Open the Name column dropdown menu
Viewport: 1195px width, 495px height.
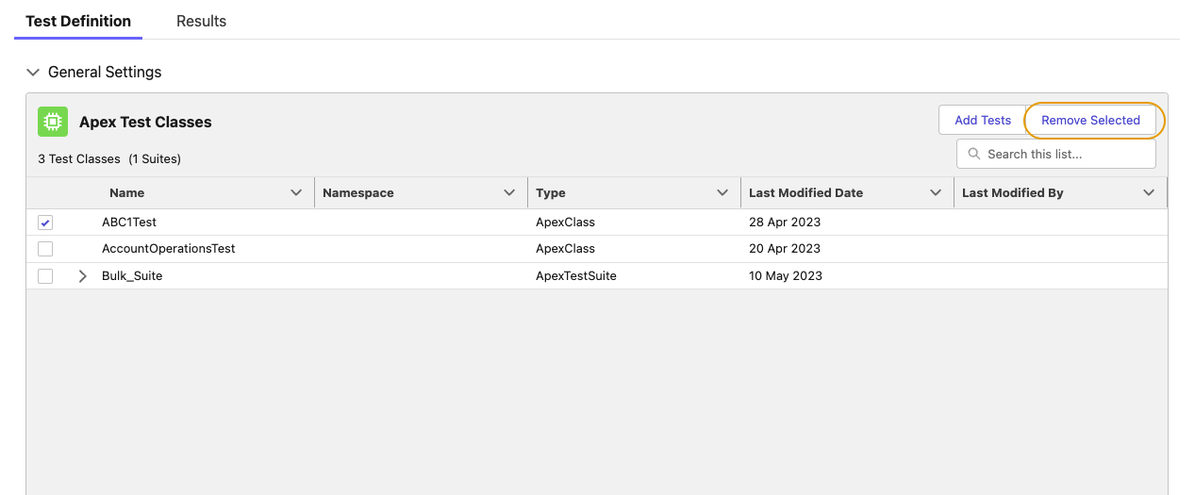tap(296, 192)
